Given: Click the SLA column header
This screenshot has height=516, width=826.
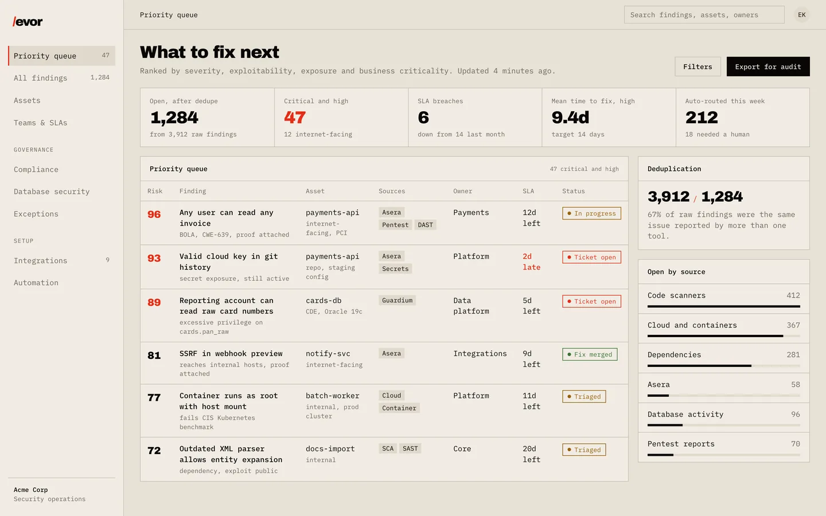Looking at the screenshot, I should (x=528, y=191).
